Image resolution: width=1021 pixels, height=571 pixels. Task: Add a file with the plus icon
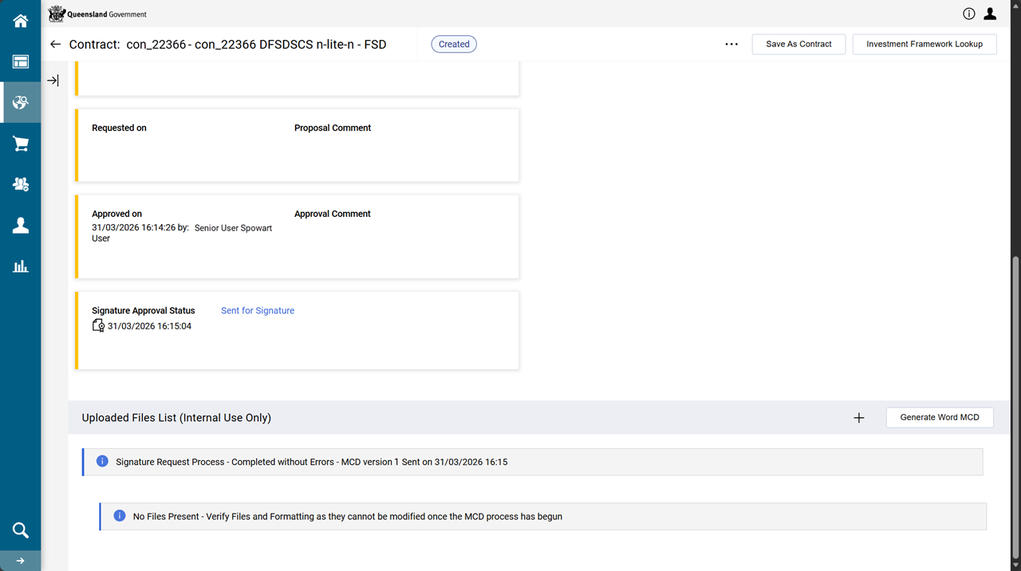859,418
